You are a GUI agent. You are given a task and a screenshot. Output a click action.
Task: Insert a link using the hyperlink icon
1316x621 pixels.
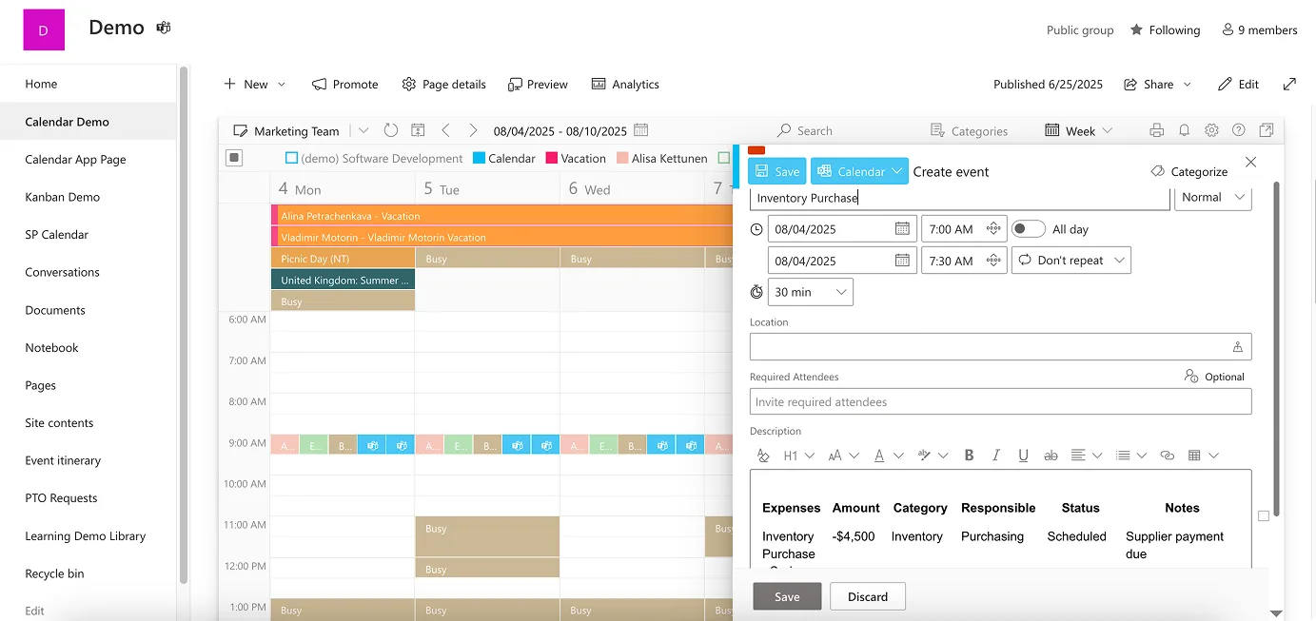coord(1168,456)
